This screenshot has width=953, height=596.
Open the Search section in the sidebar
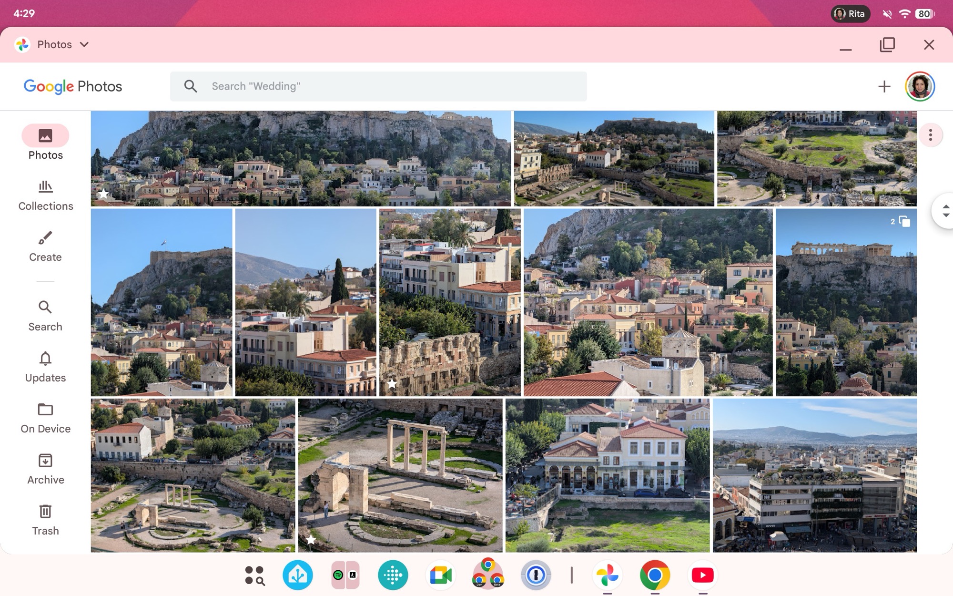[45, 315]
